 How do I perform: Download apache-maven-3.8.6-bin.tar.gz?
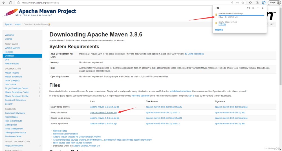tap(105, 107)
